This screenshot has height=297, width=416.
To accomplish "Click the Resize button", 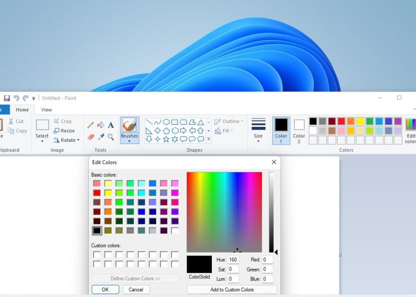I will click(x=64, y=131).
